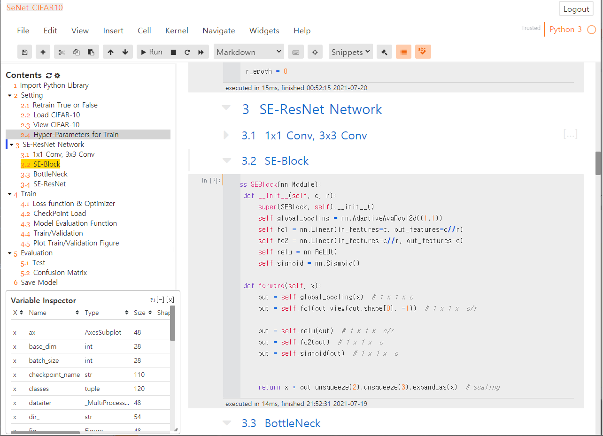Toggle the table of contents sidebar icon
The image size is (603, 436).
(403, 52)
